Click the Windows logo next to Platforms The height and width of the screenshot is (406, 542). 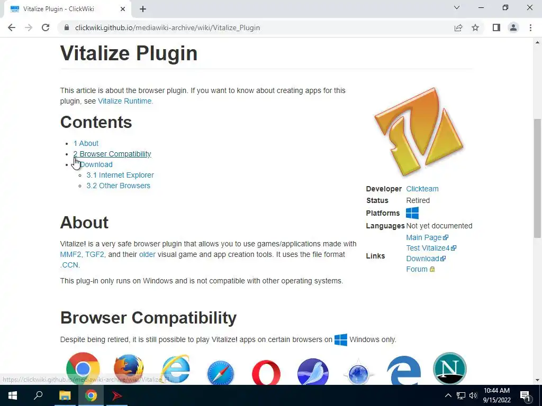point(412,213)
